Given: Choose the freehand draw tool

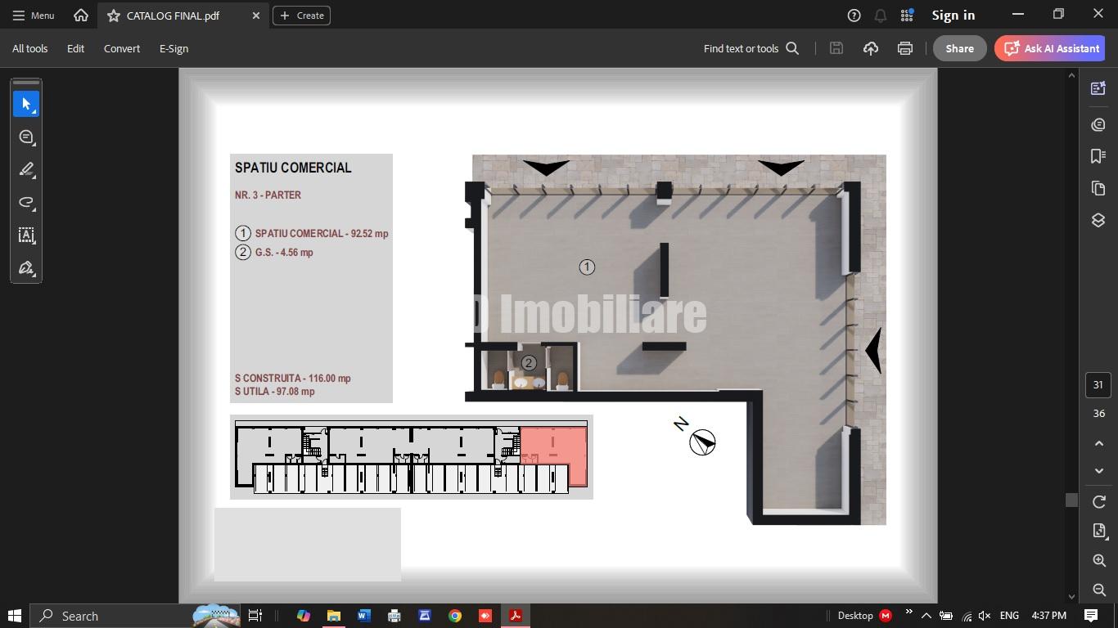Looking at the screenshot, I should point(26,202).
